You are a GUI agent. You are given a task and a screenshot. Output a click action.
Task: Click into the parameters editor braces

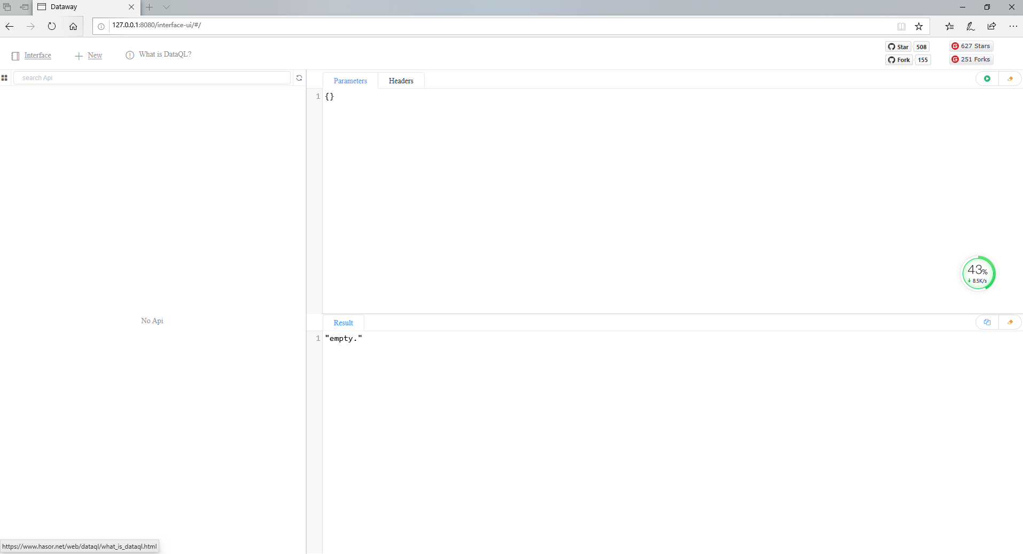[x=330, y=97]
